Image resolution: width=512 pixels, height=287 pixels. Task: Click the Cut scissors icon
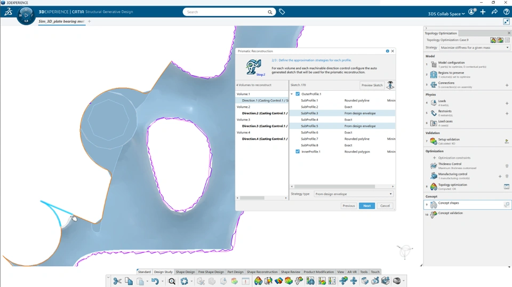click(117, 281)
